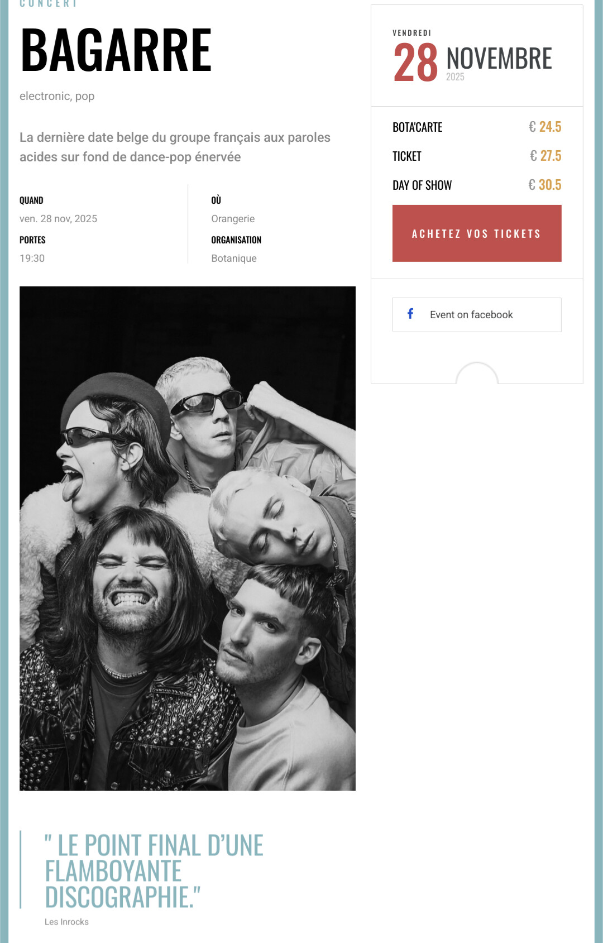Click the Bota'Carte price row
Screen dimensions: 603x943
tap(477, 127)
